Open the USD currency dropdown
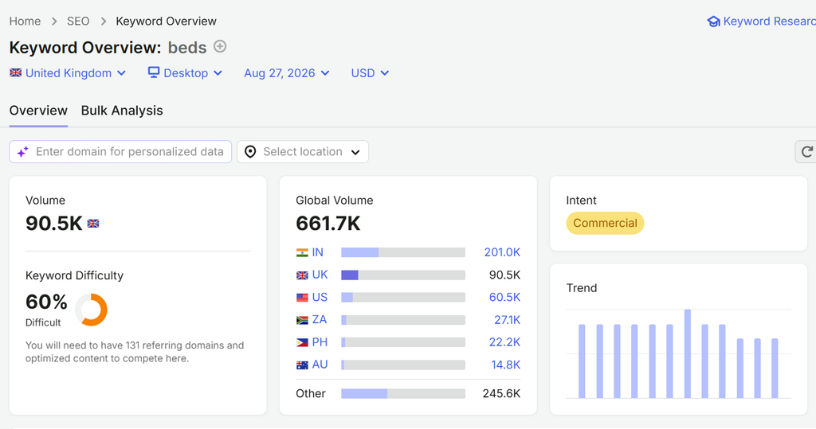 (x=370, y=73)
